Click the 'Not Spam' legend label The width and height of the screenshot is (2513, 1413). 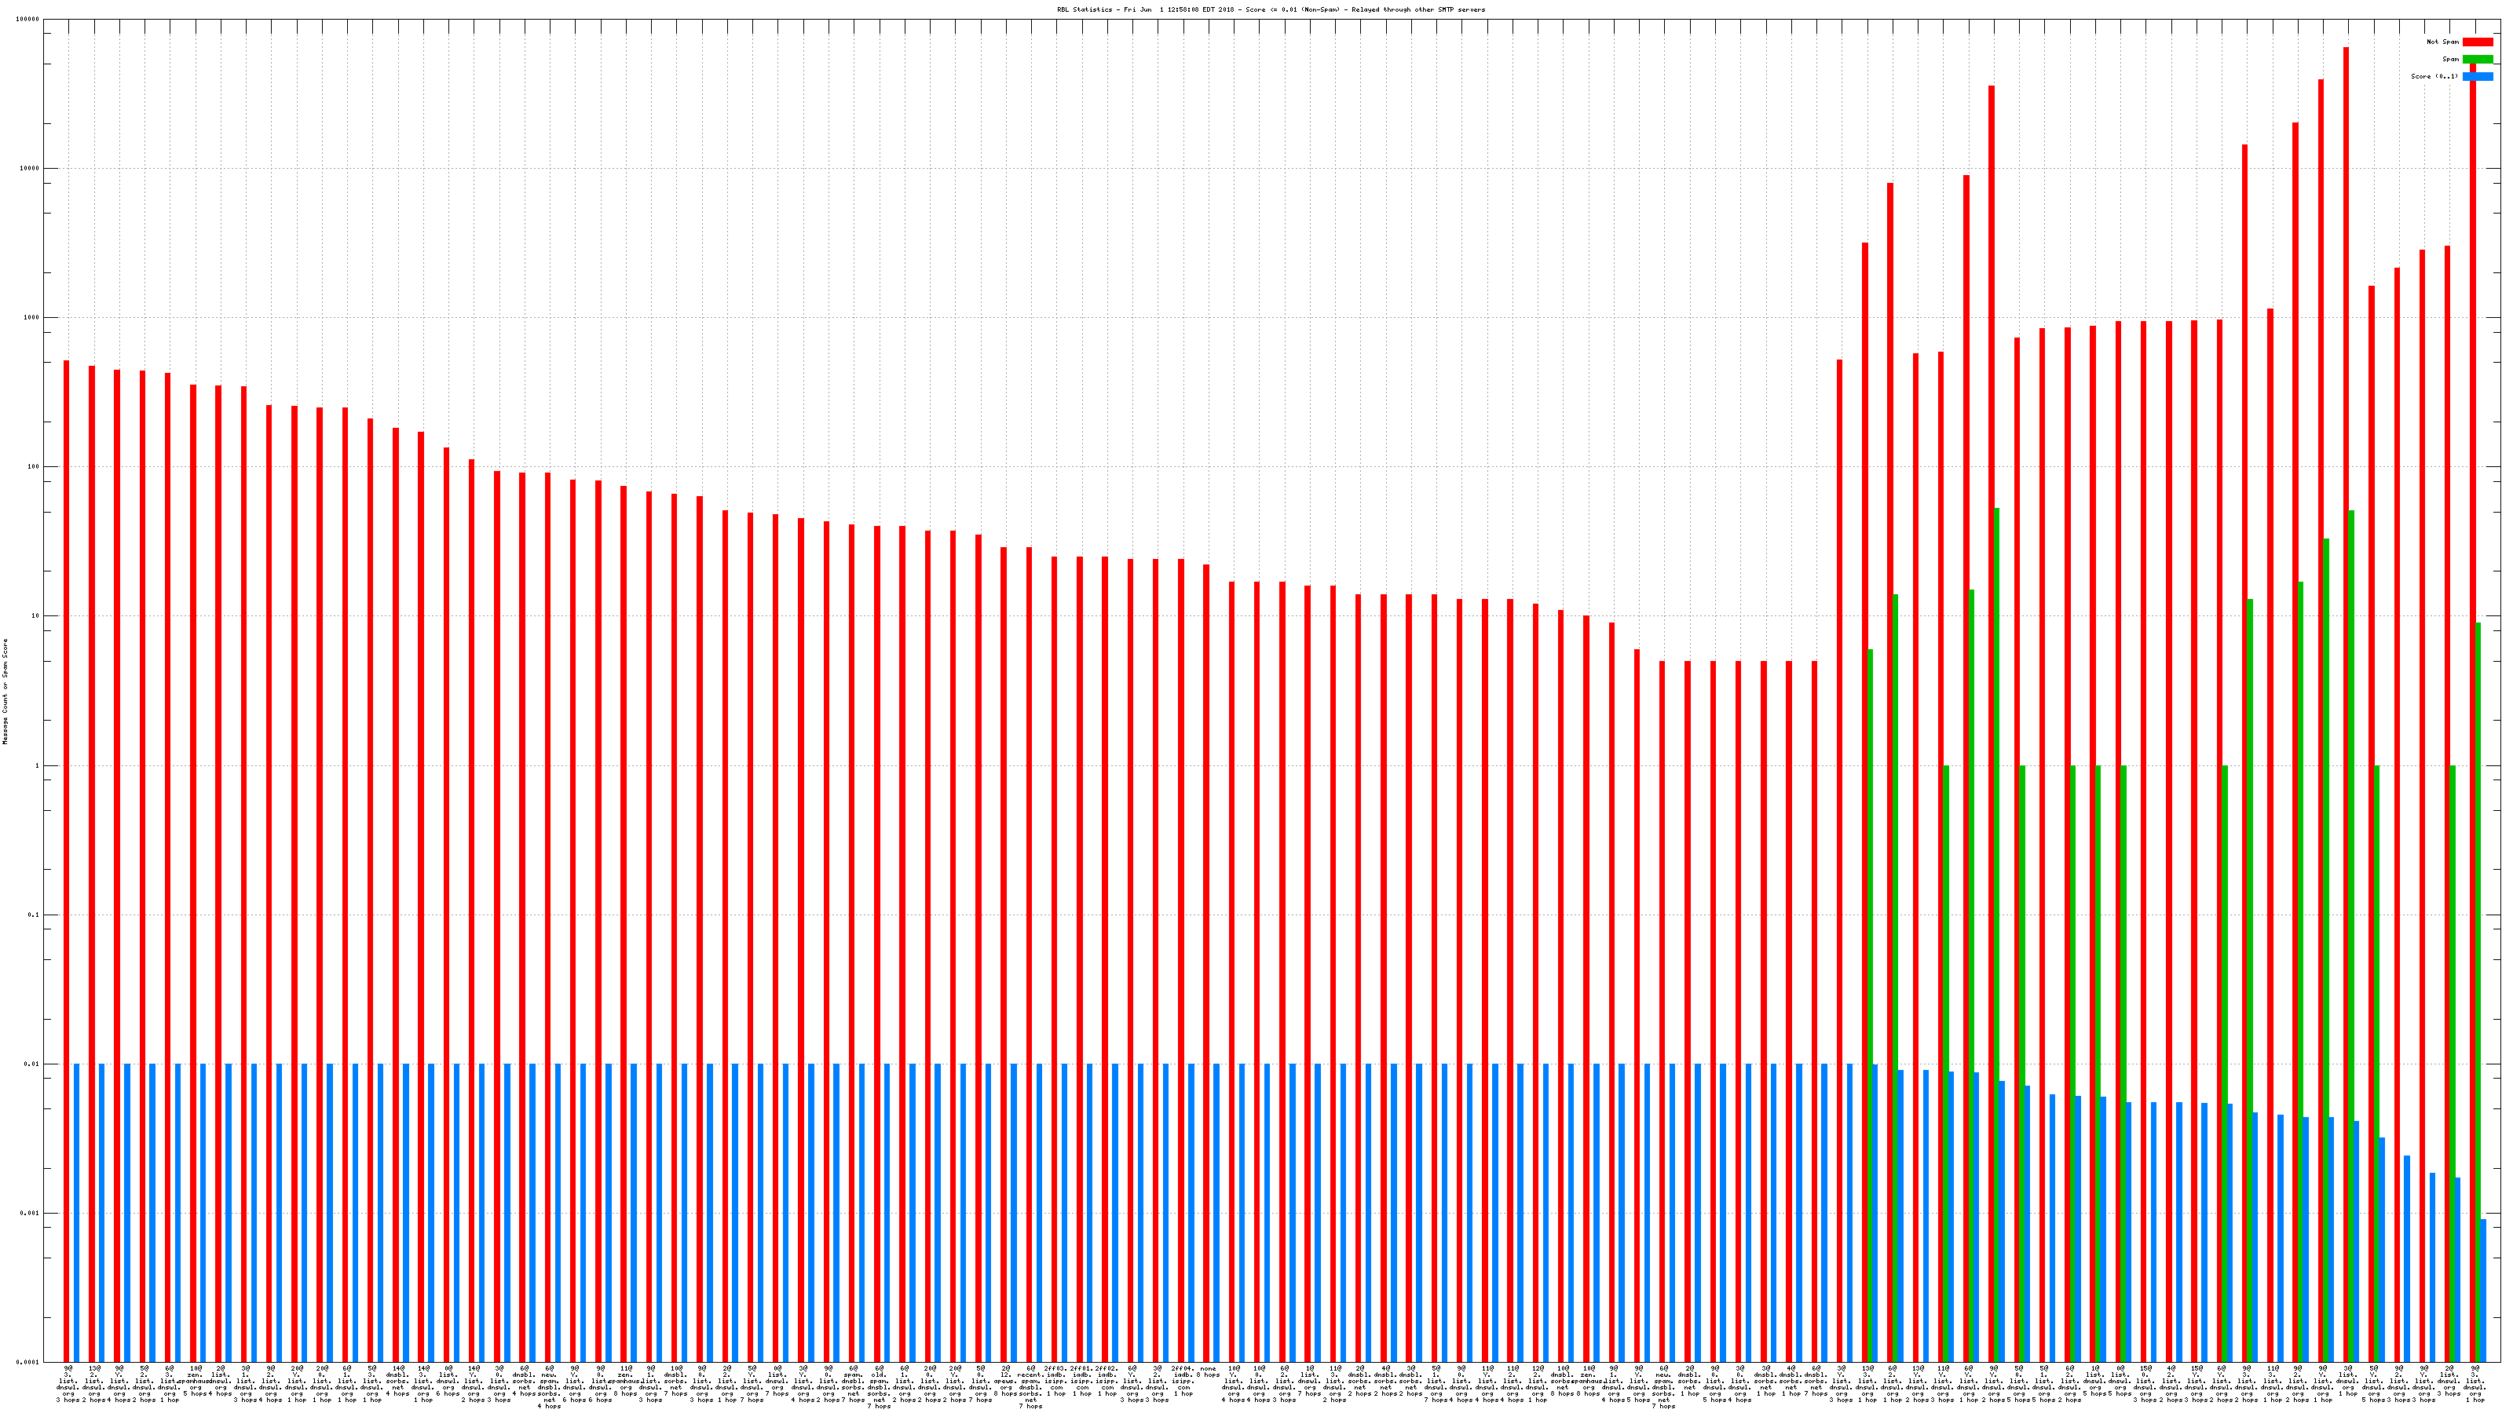tap(2443, 42)
